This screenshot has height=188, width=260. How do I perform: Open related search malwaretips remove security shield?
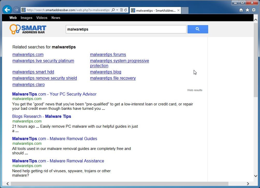pyautogui.click(x=45, y=78)
